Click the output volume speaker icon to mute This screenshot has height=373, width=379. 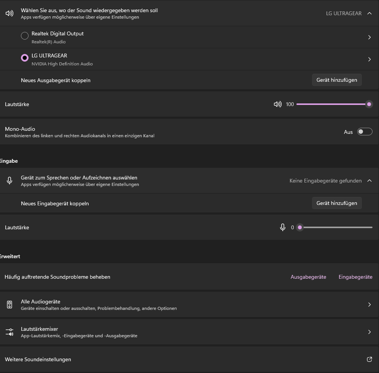click(x=277, y=104)
